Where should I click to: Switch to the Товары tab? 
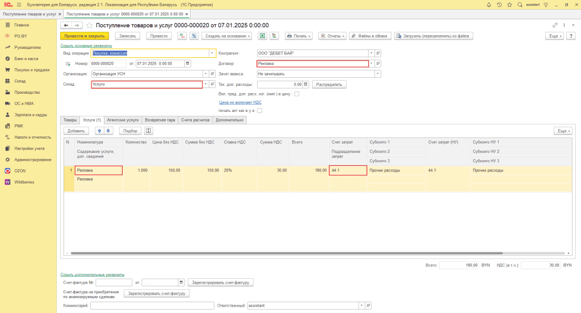pyautogui.click(x=70, y=120)
